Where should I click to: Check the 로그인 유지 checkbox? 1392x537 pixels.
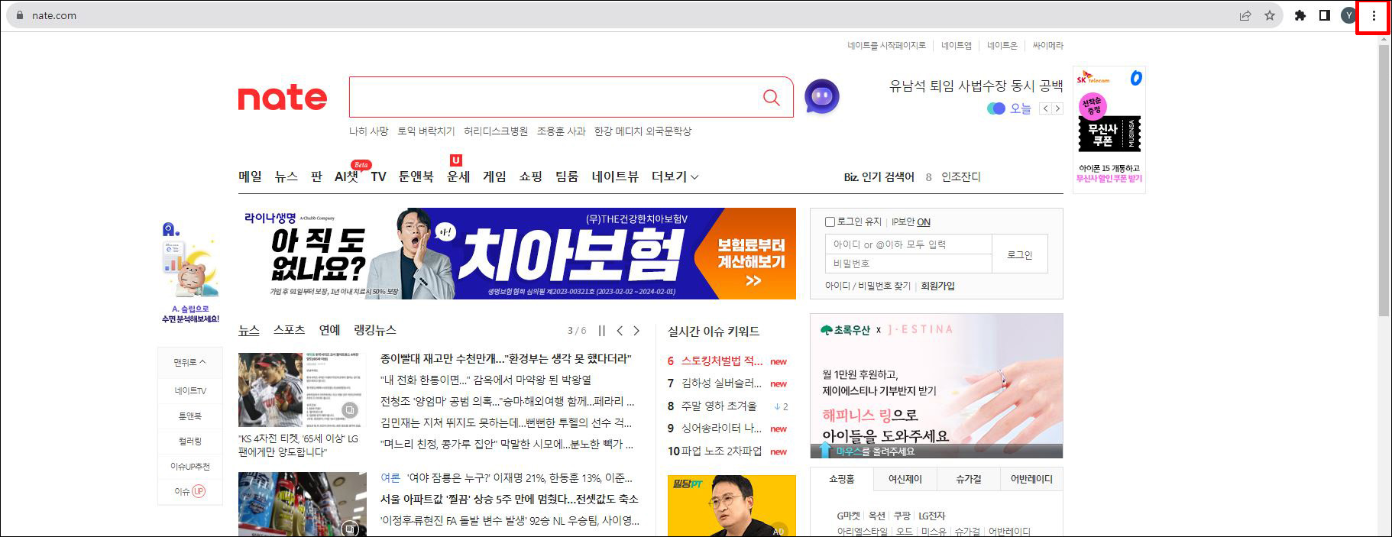tap(830, 222)
